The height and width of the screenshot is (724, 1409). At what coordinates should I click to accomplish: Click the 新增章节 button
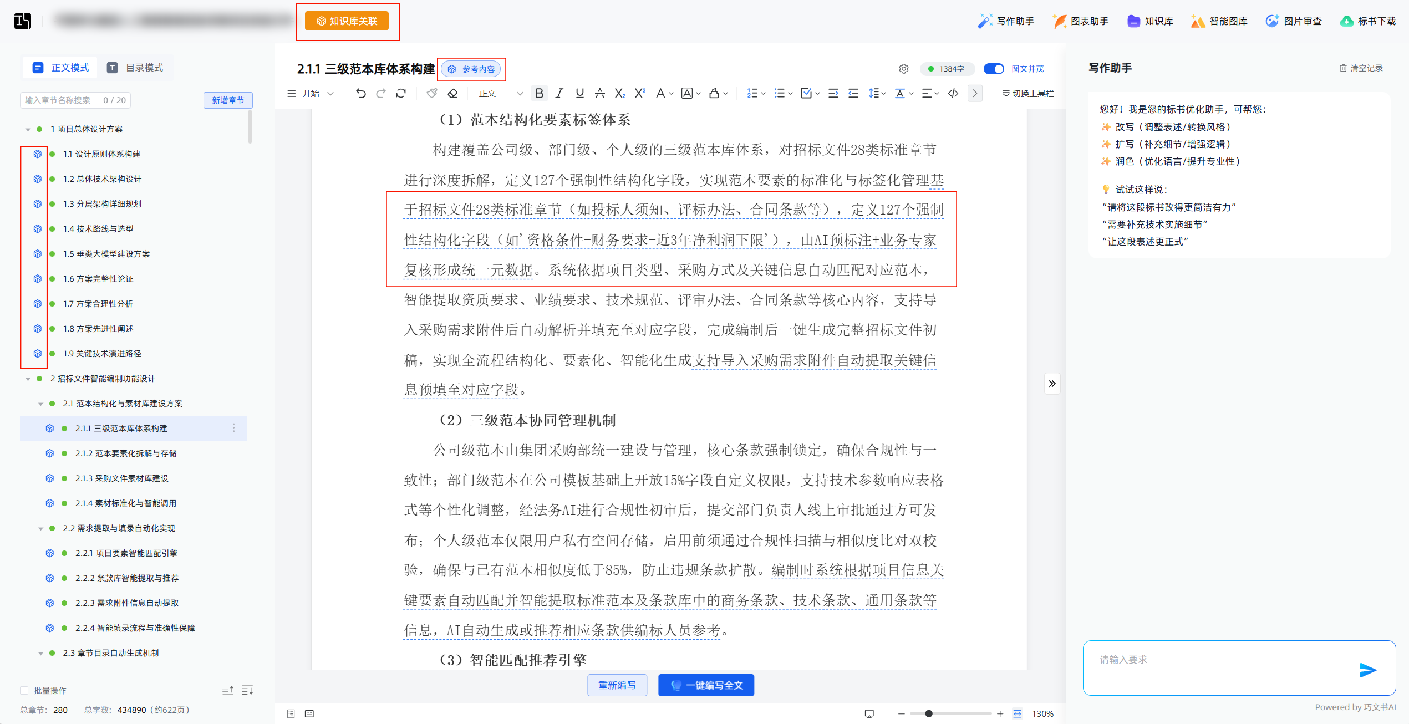228,100
